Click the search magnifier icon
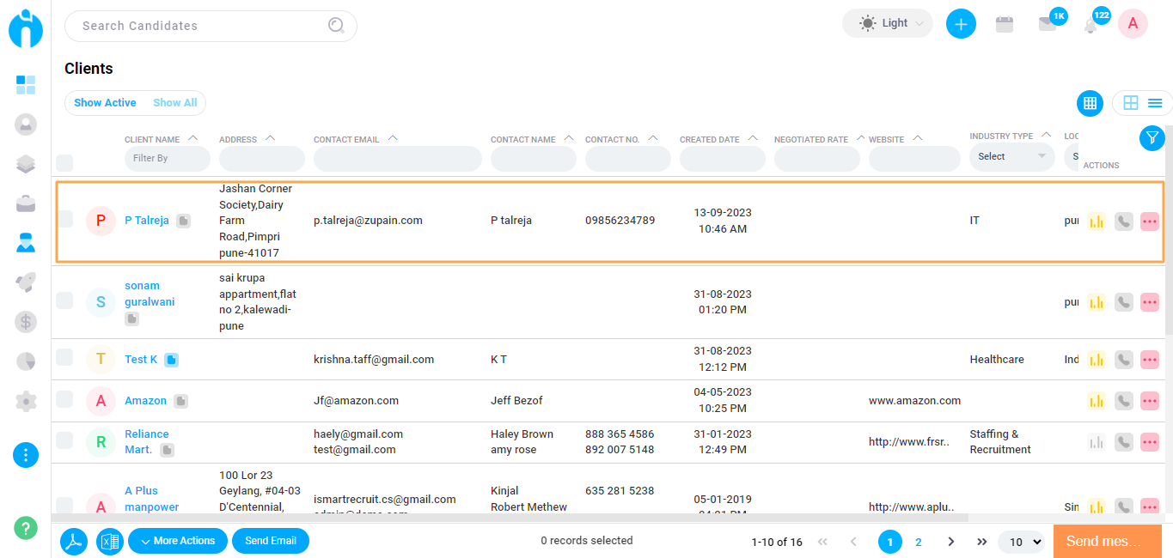This screenshot has width=1173, height=558. 336,26
